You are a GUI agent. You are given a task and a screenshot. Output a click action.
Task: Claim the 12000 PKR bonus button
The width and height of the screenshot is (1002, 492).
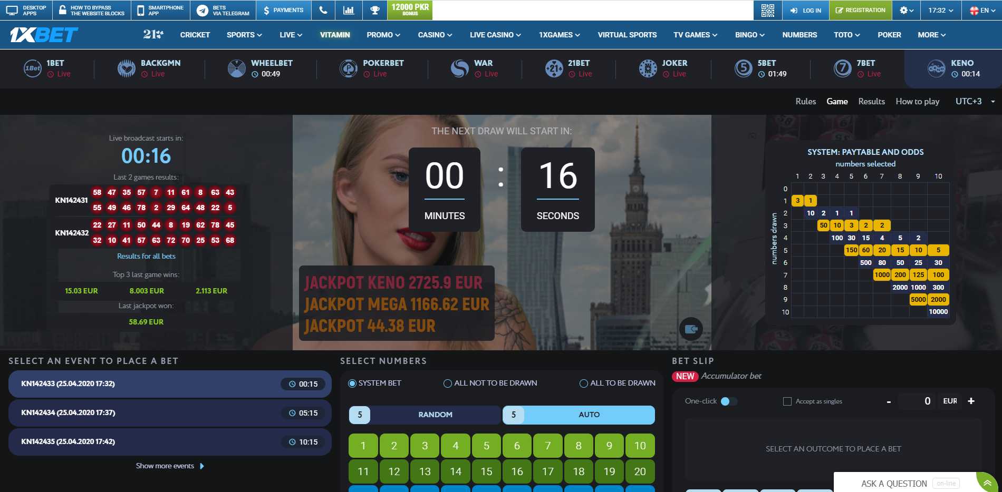point(410,10)
